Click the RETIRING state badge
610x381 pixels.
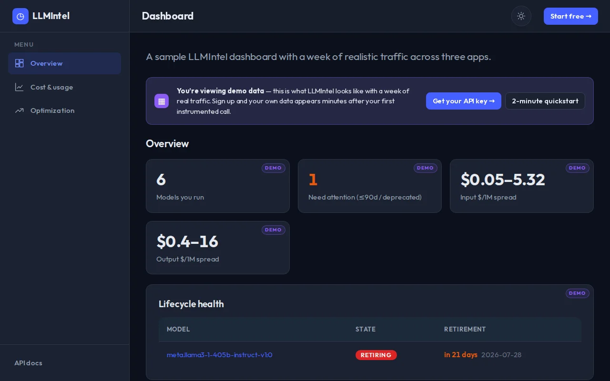[x=376, y=355]
